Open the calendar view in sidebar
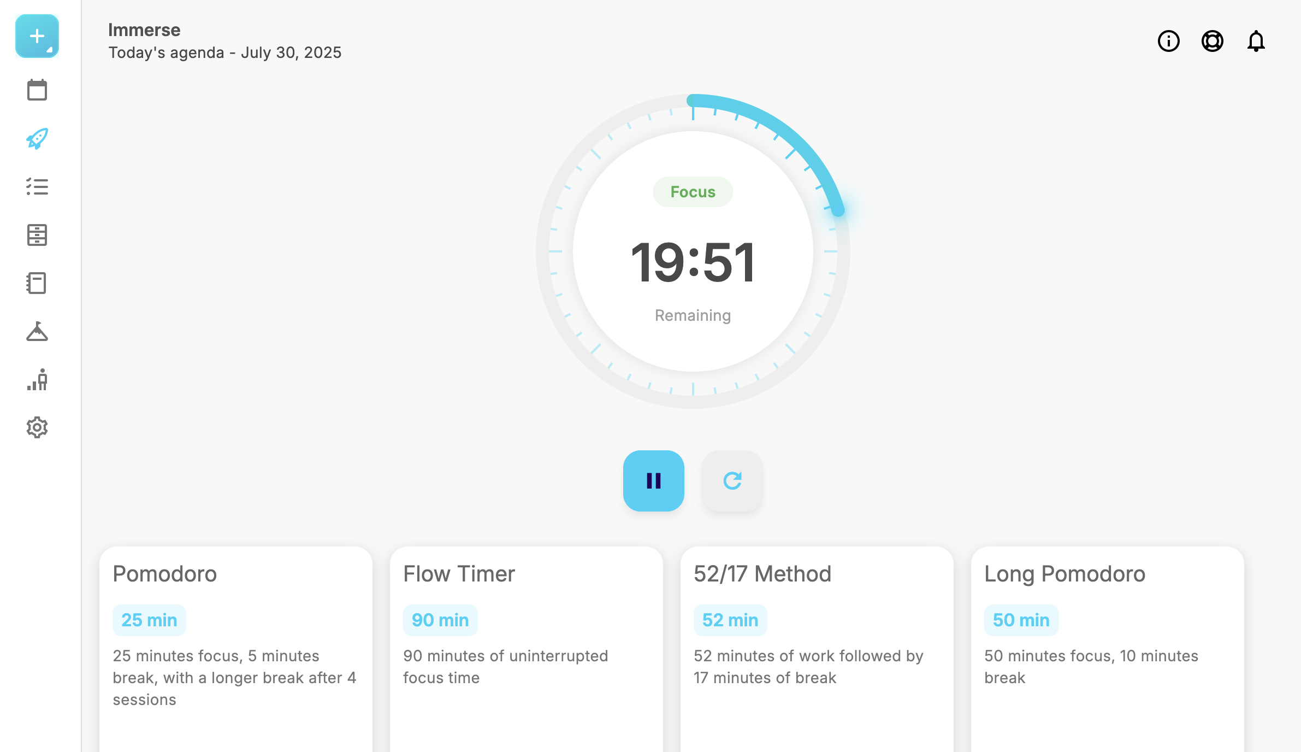The image size is (1301, 752). (37, 90)
